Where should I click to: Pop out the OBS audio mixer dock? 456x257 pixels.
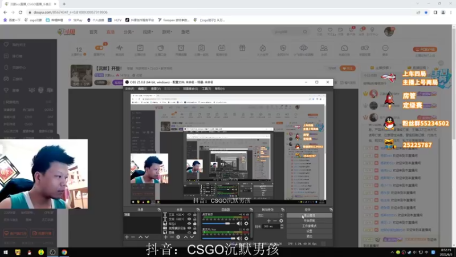251,210
